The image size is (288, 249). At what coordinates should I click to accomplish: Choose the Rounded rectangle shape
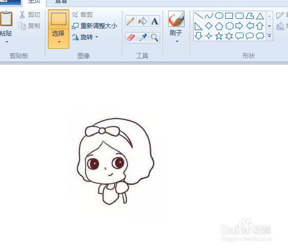click(x=240, y=16)
